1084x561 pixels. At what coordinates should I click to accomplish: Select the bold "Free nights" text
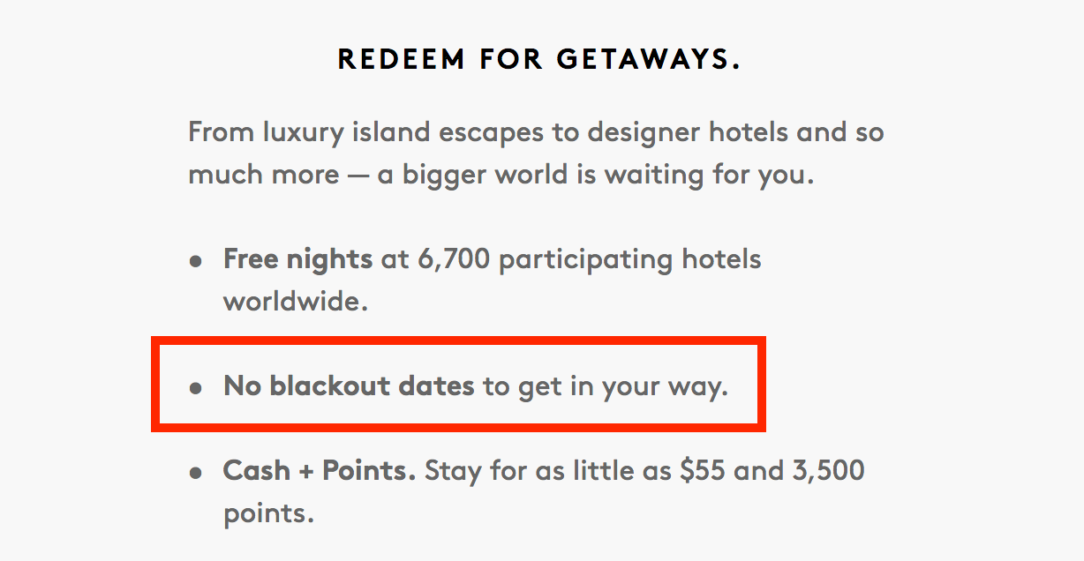[297, 259]
